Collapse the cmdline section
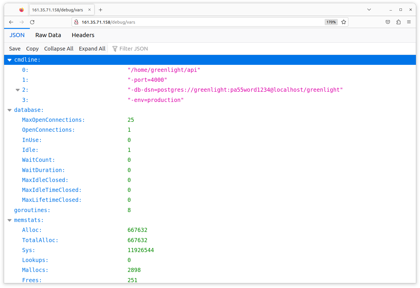The height and width of the screenshot is (288, 420). (9, 60)
